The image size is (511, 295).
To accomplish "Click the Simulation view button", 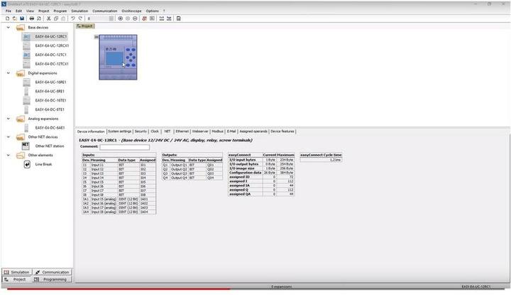I will point(17,272).
